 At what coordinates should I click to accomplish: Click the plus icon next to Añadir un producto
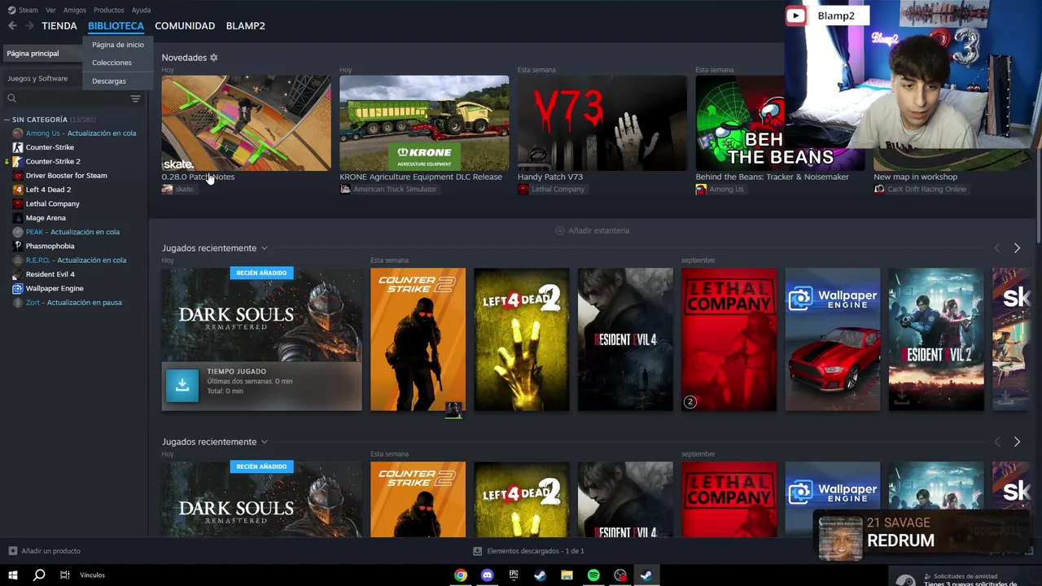point(12,551)
